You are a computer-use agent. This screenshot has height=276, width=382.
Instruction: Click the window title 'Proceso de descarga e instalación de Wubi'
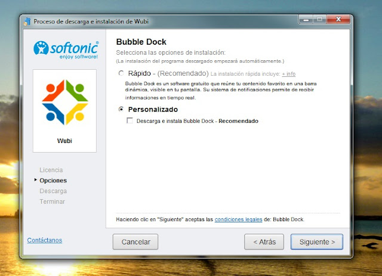[91, 21]
